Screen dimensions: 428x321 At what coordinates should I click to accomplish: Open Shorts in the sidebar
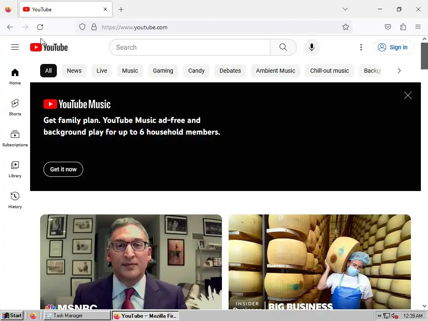tap(15, 107)
